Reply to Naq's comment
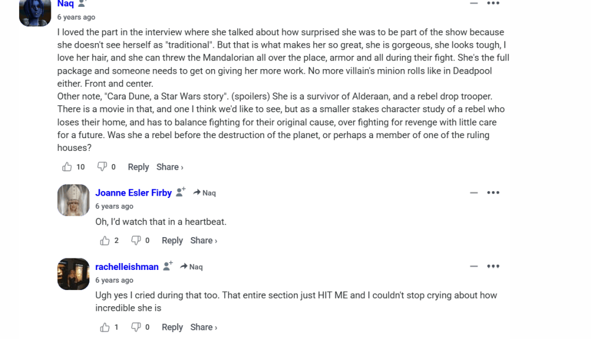Viewport: 591px width, 339px height. coord(139,167)
